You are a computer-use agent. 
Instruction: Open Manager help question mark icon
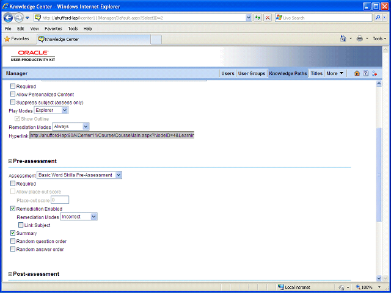(365, 73)
